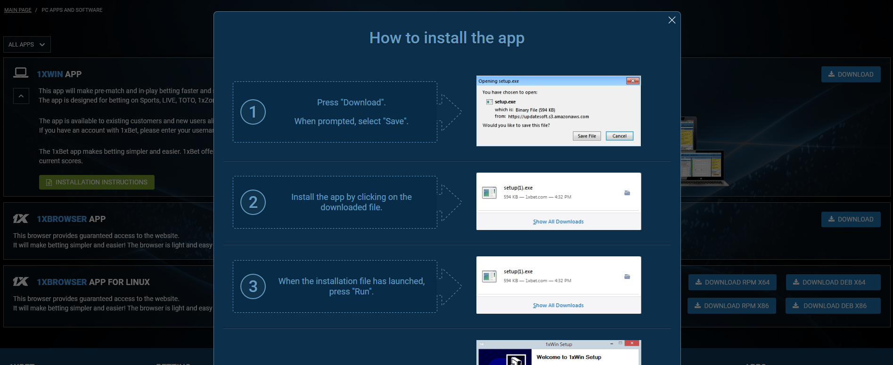Click DOWNLOAD RPM X86 button

tap(732, 306)
